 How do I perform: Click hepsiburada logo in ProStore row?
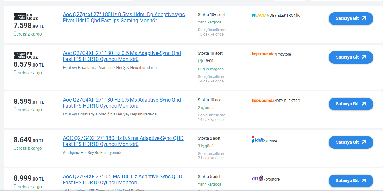tap(263, 54)
